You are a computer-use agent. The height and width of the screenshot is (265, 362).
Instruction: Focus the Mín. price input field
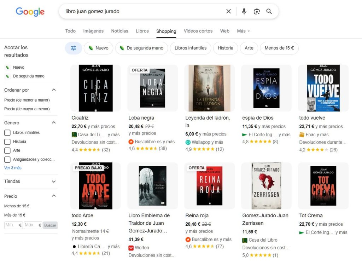pos(13,225)
